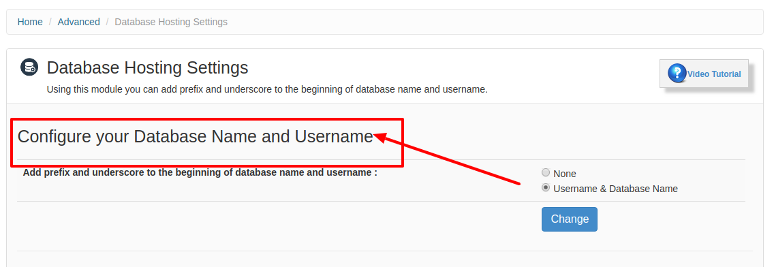Click the blue question mark help icon

(x=677, y=73)
